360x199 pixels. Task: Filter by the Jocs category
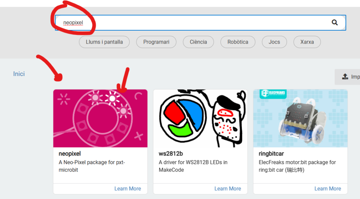(274, 42)
